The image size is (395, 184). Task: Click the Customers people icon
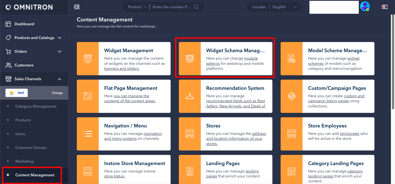coord(8,65)
